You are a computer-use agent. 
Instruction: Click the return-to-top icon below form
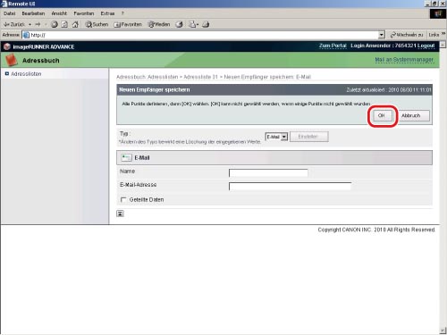(x=120, y=214)
